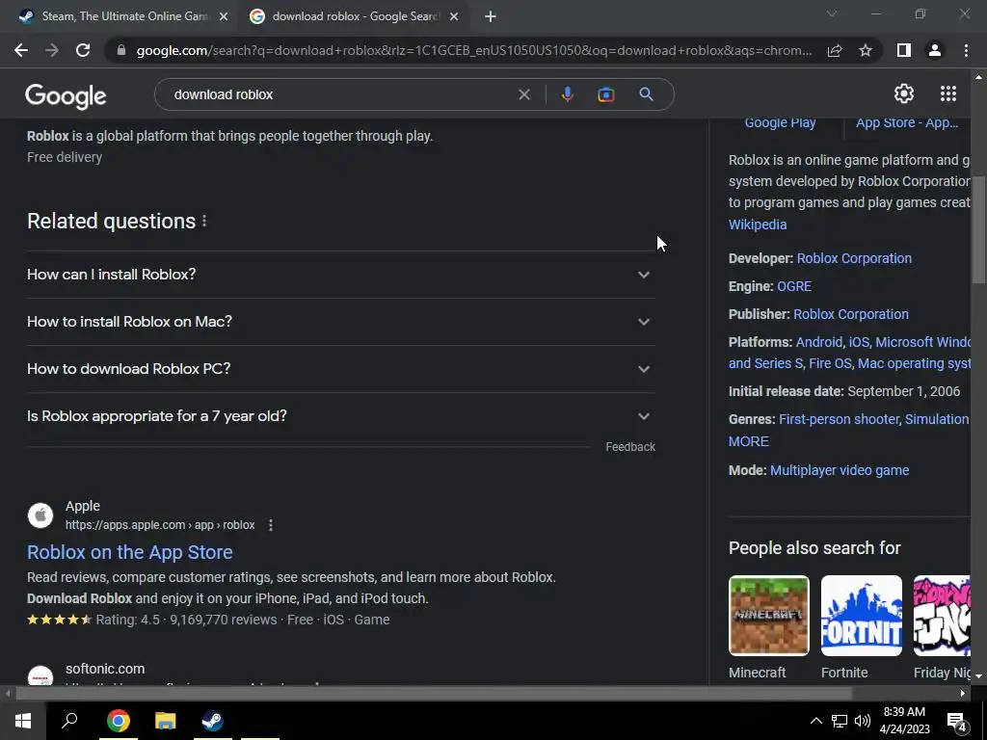Click the address bar URL
The height and width of the screenshot is (740, 987).
[x=474, y=50]
